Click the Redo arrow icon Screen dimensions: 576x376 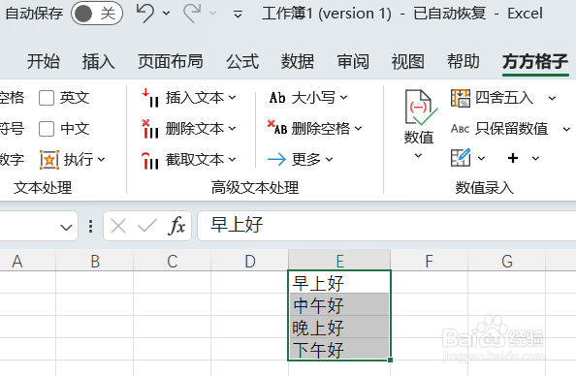click(193, 14)
